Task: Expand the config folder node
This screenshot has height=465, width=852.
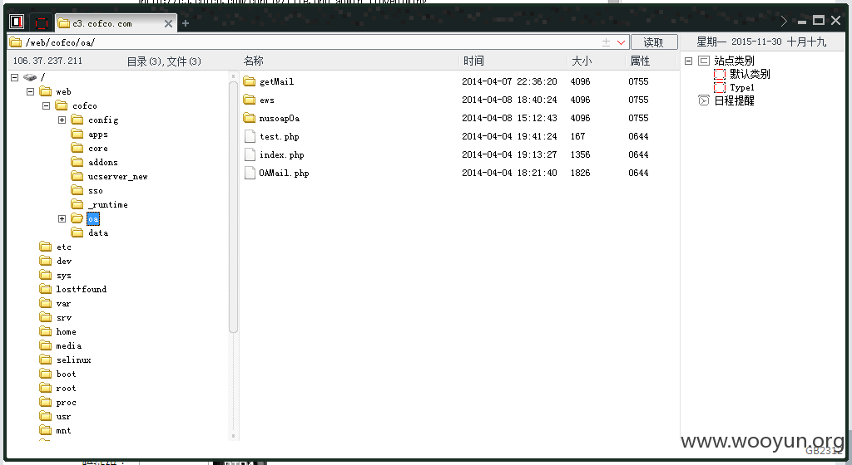Action: click(62, 120)
